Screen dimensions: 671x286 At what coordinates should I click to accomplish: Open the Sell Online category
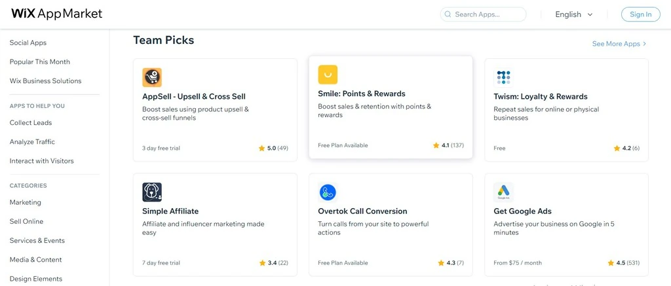(x=27, y=221)
